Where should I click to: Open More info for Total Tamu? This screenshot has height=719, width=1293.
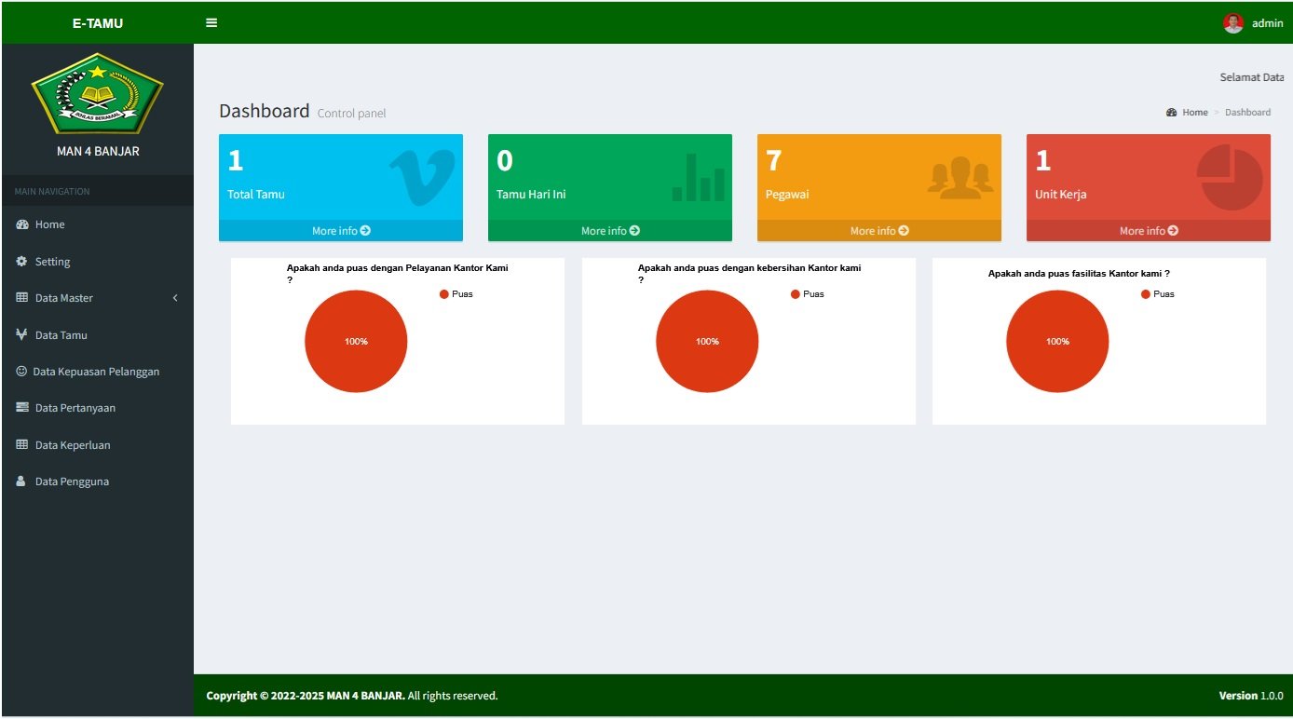(340, 231)
